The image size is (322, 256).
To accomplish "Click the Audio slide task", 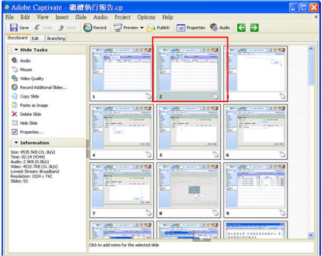I will point(21,61).
